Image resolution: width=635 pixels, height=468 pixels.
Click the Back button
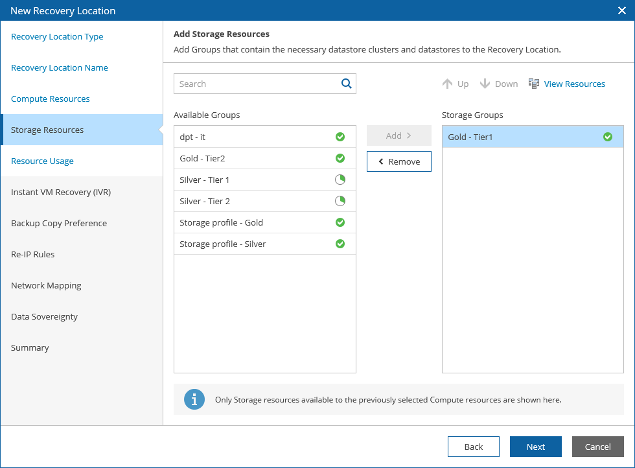click(474, 447)
